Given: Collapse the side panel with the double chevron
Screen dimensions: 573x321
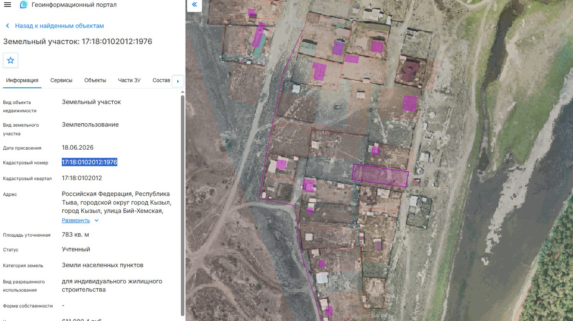Looking at the screenshot, I should pos(194,5).
